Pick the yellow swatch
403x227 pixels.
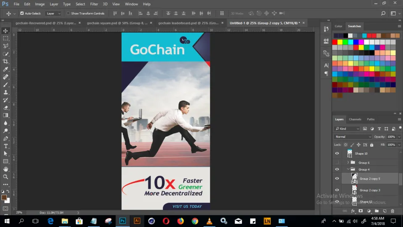(340, 42)
